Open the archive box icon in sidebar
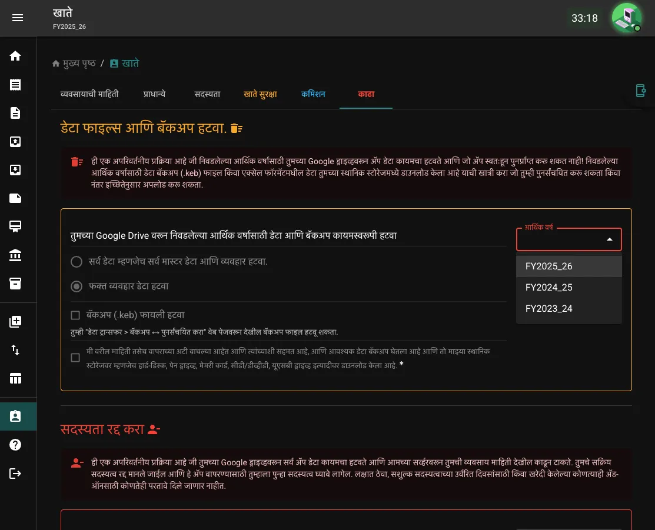 [15, 284]
